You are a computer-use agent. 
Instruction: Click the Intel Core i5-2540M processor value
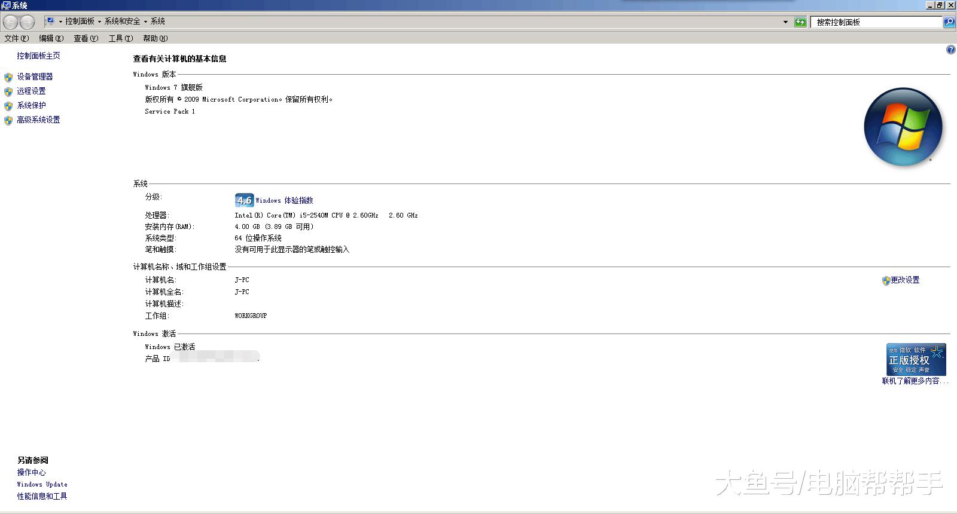pyautogui.click(x=326, y=215)
